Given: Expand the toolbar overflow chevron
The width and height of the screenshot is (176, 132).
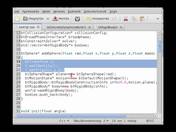Looking at the screenshot, I should pyautogui.click(x=158, y=19).
